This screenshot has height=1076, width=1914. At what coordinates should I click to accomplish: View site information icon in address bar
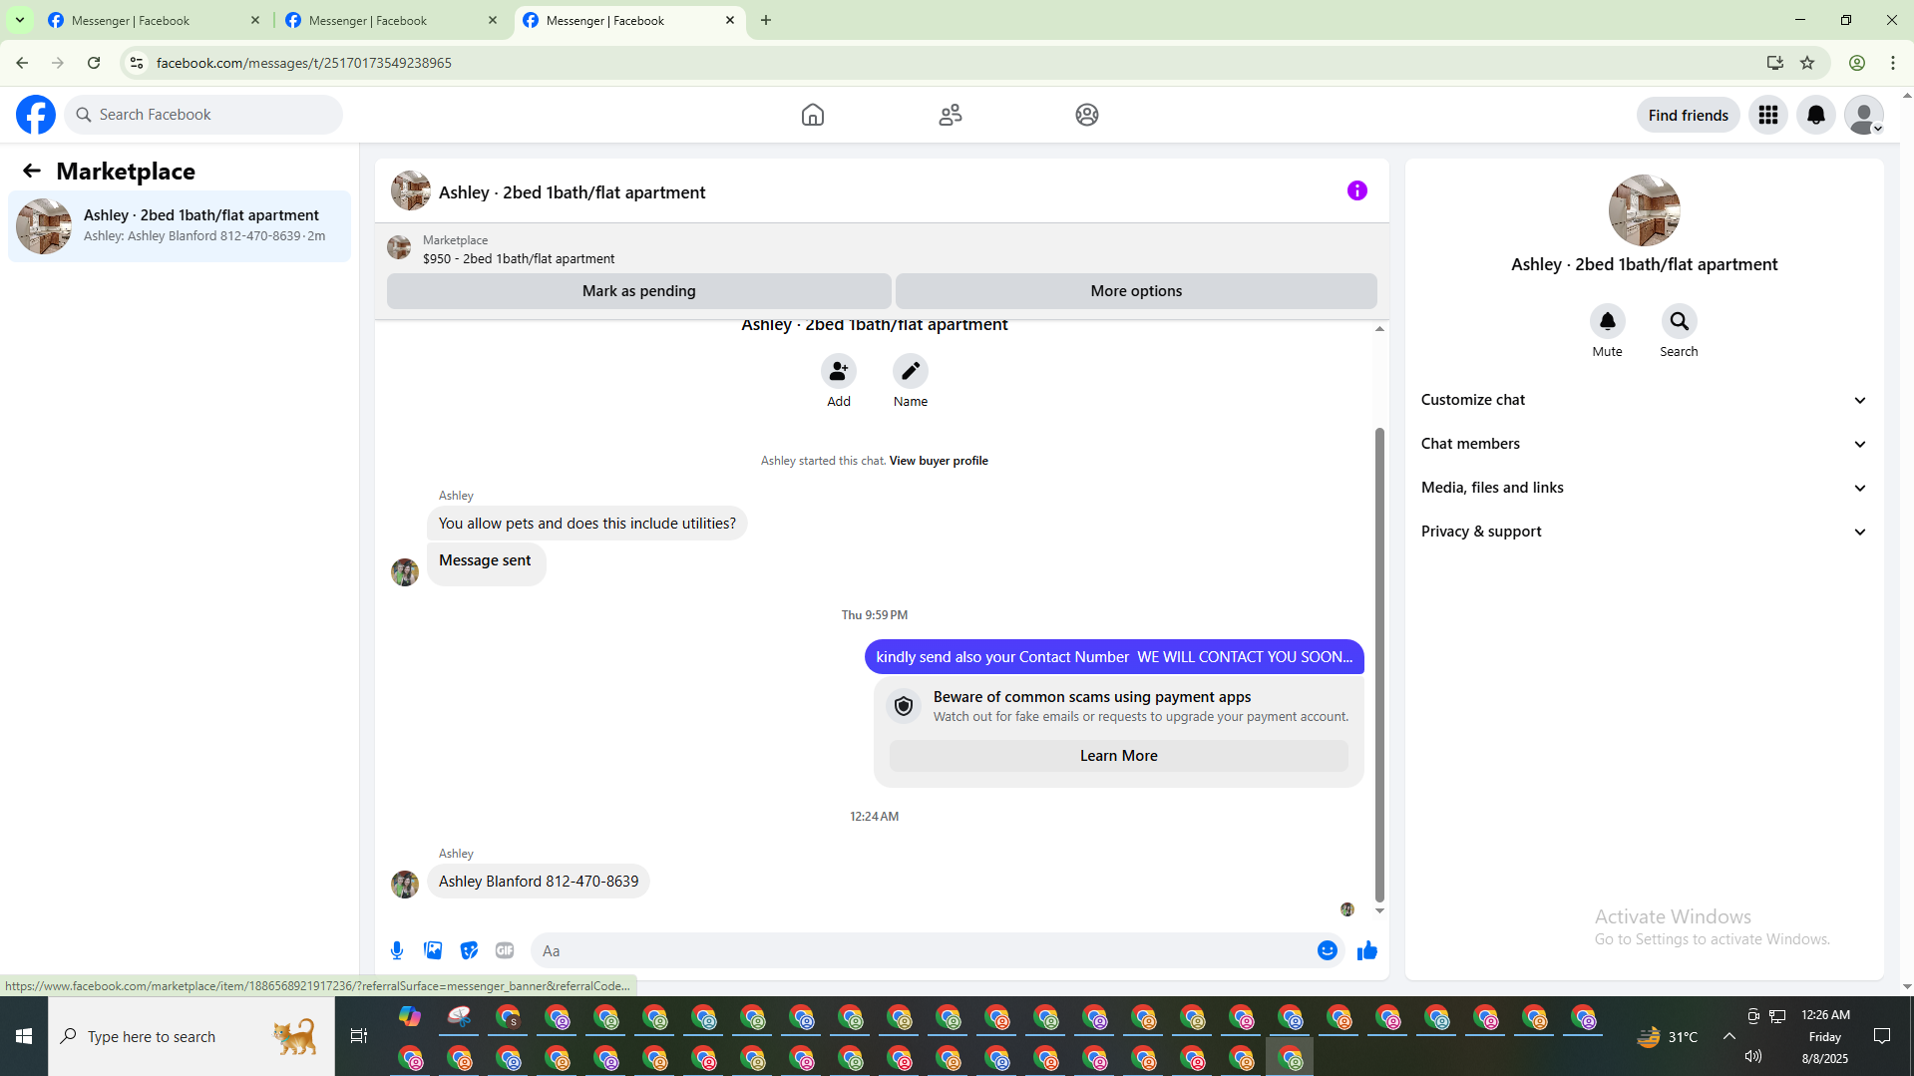(137, 63)
